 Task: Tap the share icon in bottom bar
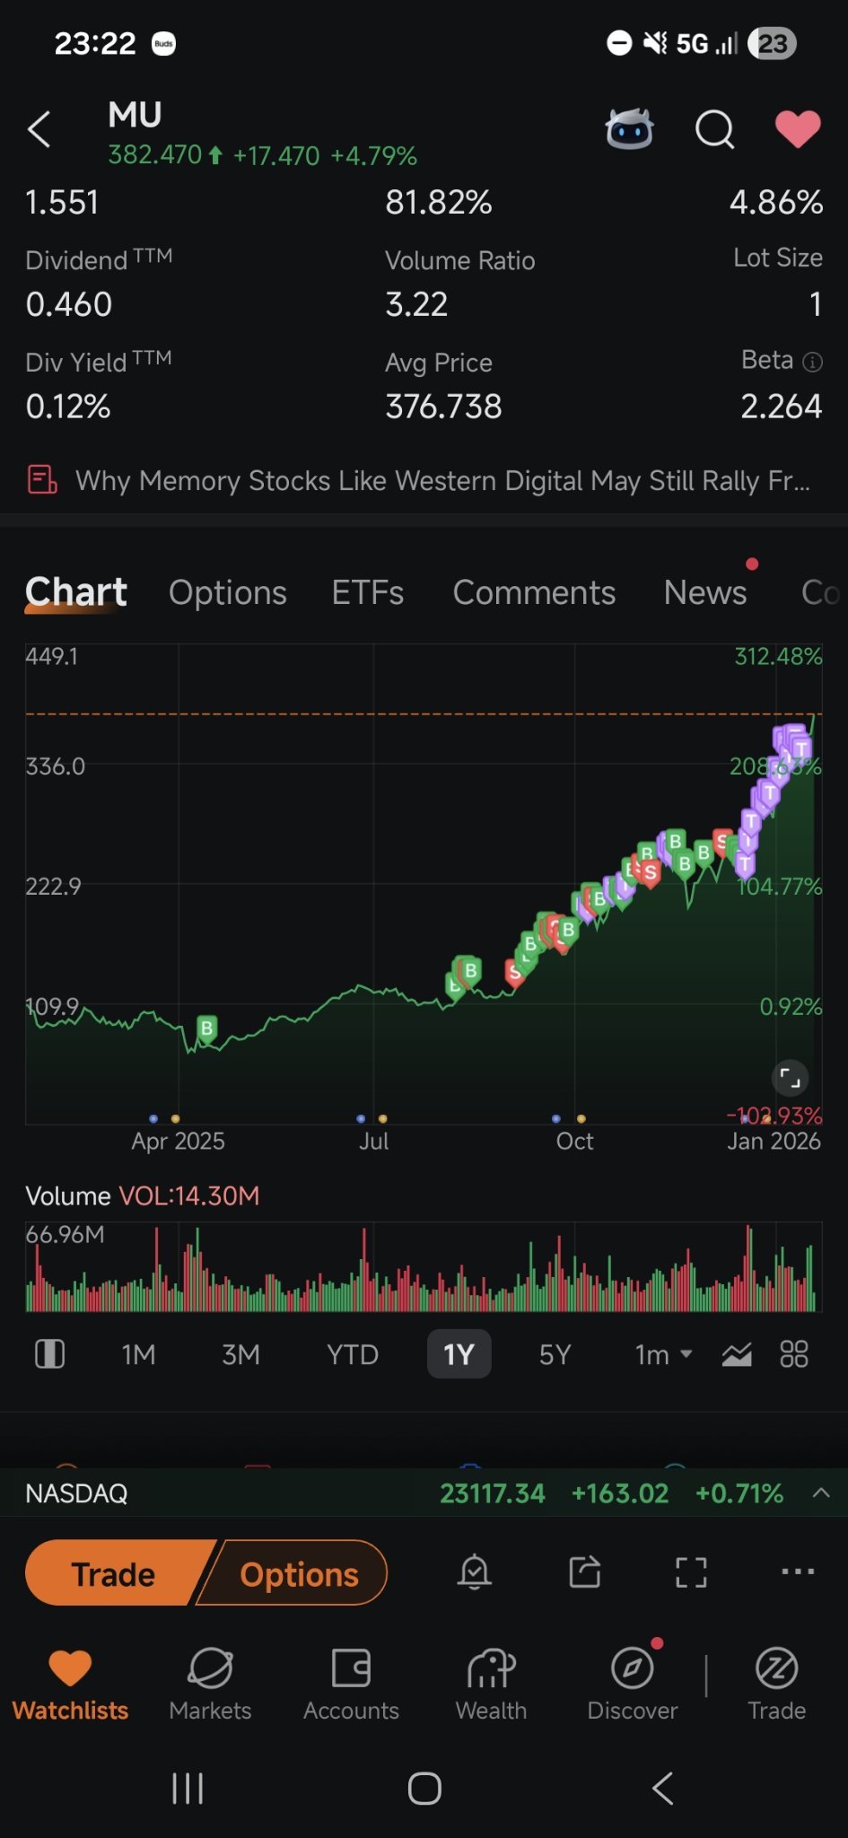585,1572
